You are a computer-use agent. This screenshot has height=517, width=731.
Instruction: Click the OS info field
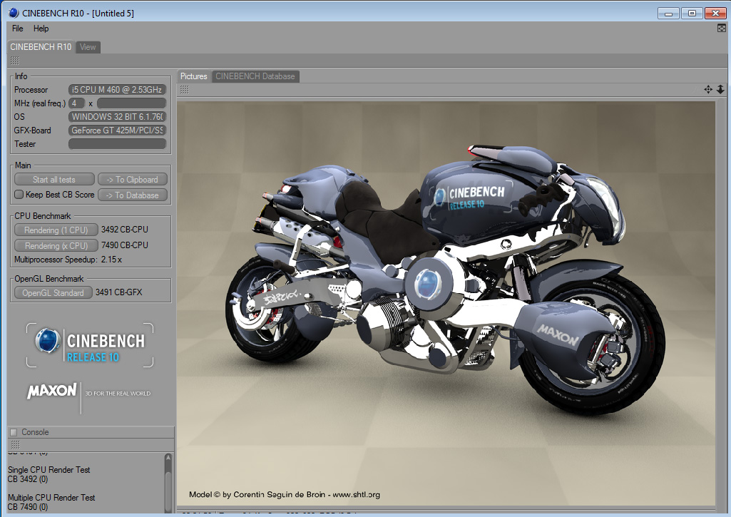coord(117,116)
